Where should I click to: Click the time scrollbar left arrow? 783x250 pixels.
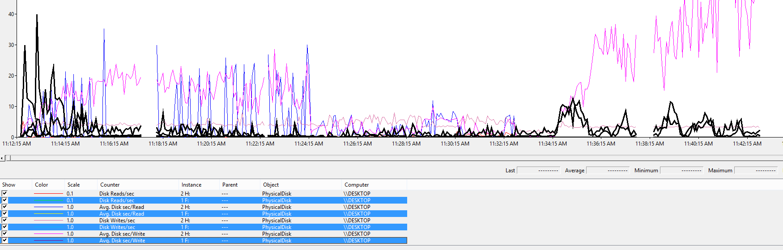tap(2, 158)
